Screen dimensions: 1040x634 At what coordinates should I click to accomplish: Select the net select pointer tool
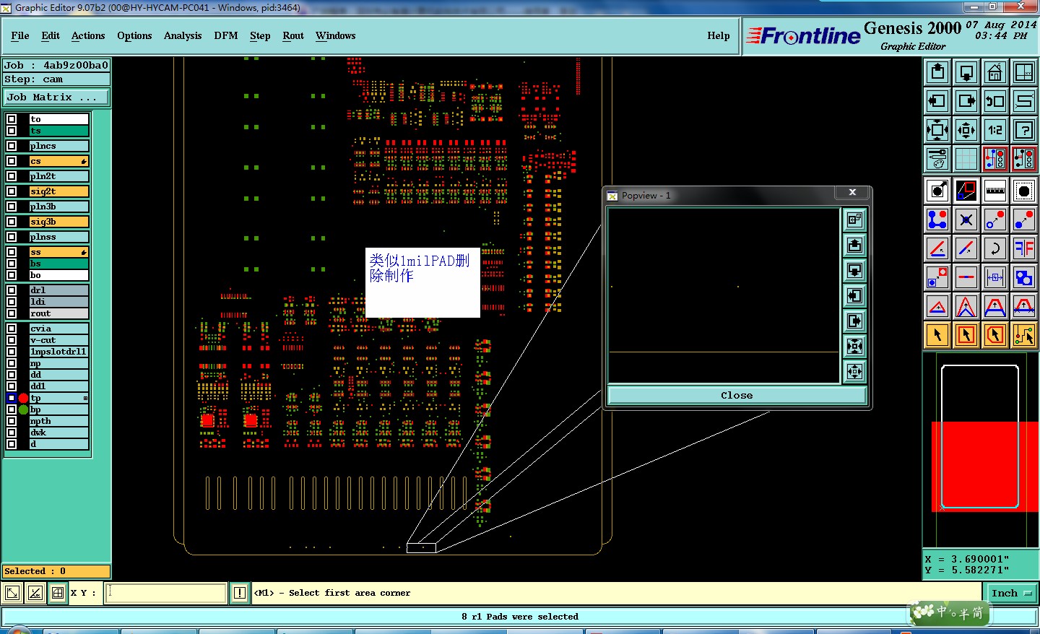coord(1024,335)
